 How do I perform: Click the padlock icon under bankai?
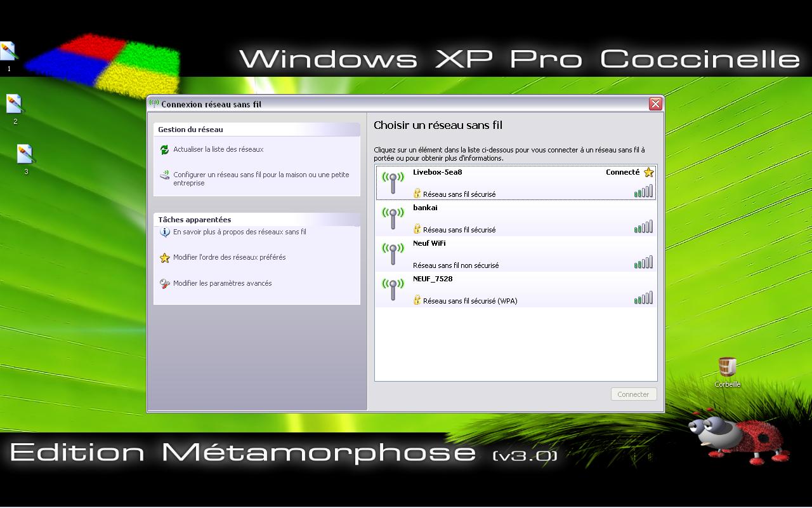(417, 229)
